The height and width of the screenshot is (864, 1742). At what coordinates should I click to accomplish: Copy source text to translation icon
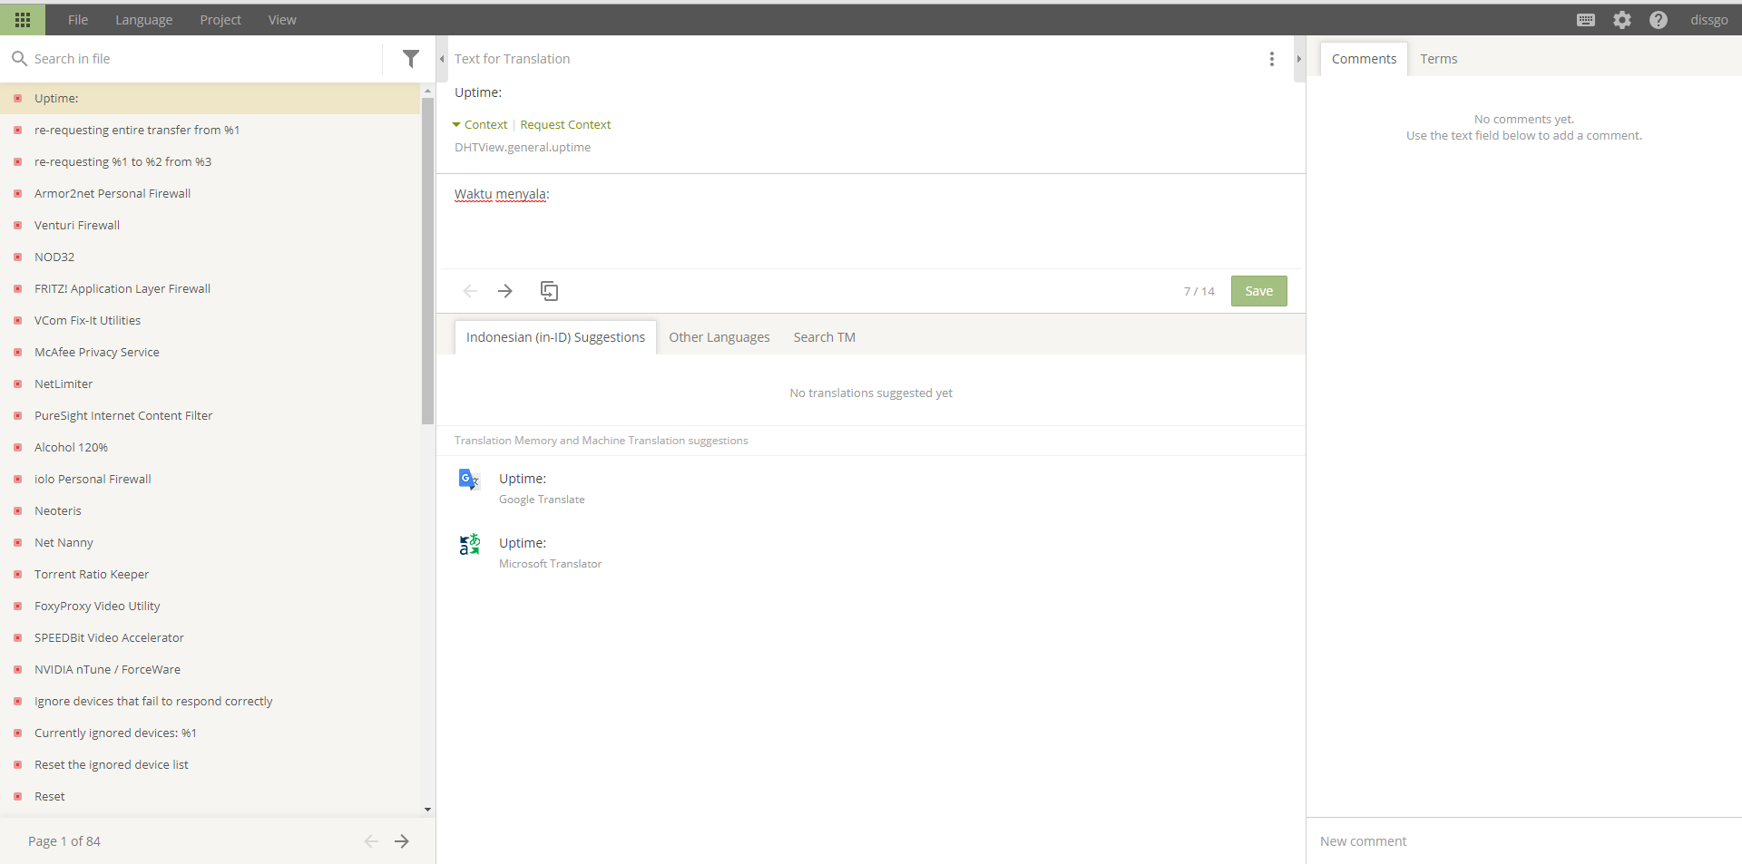[549, 291]
